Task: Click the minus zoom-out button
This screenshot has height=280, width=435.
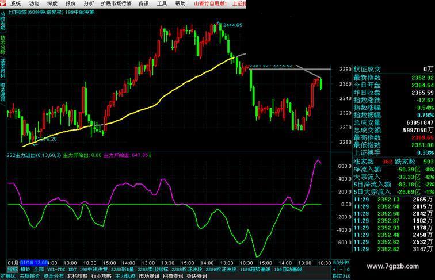Action: coord(341,270)
